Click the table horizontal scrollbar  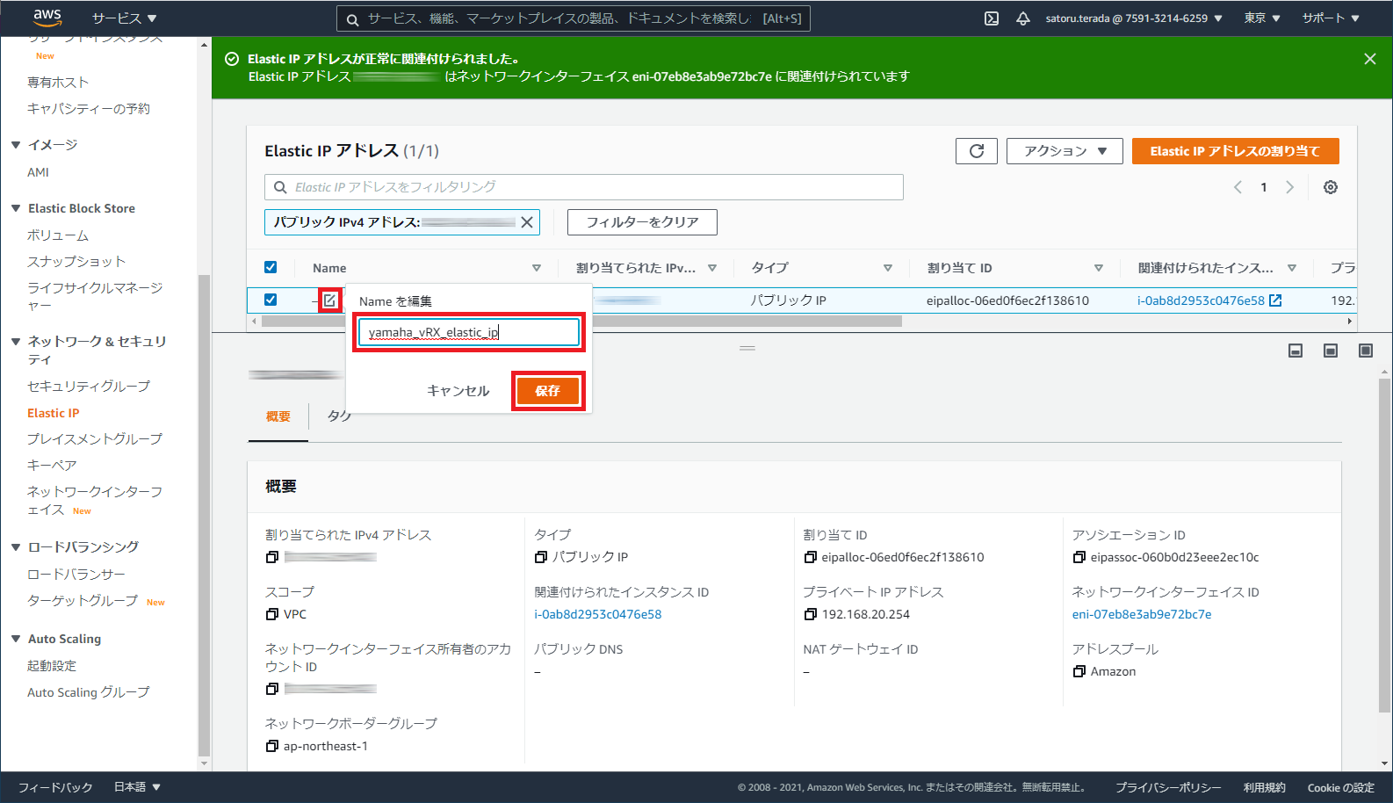pos(581,322)
